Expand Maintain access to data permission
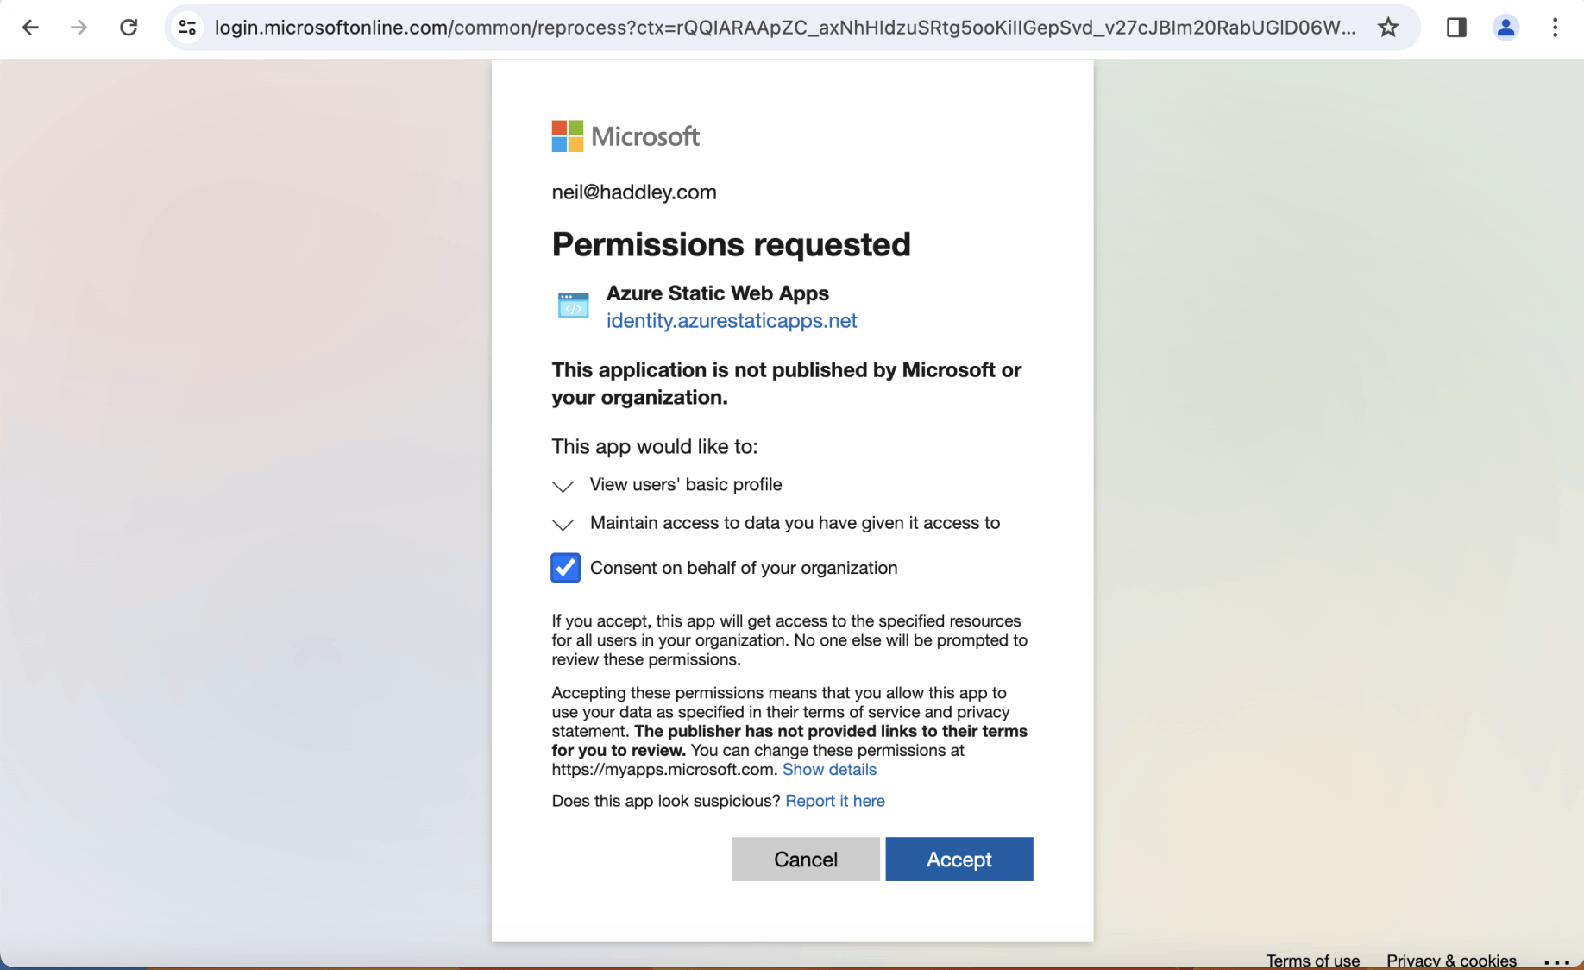This screenshot has width=1584, height=970. [563, 524]
